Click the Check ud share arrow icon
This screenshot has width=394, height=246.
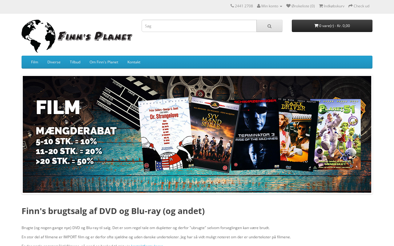click(x=351, y=6)
